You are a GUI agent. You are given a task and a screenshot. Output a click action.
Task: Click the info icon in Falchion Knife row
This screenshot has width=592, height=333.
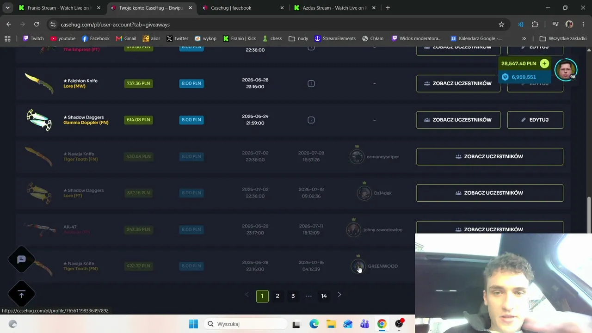tap(311, 83)
